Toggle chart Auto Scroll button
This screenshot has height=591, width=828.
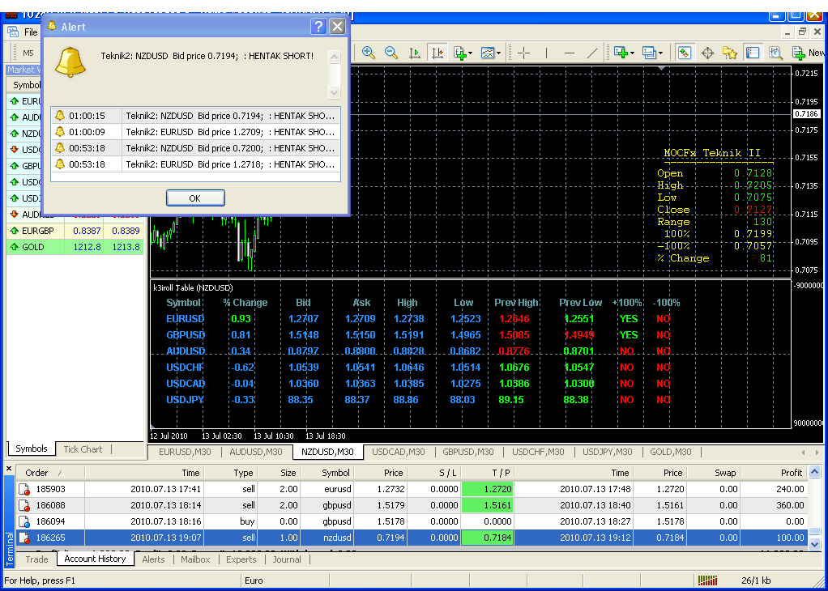(x=415, y=53)
